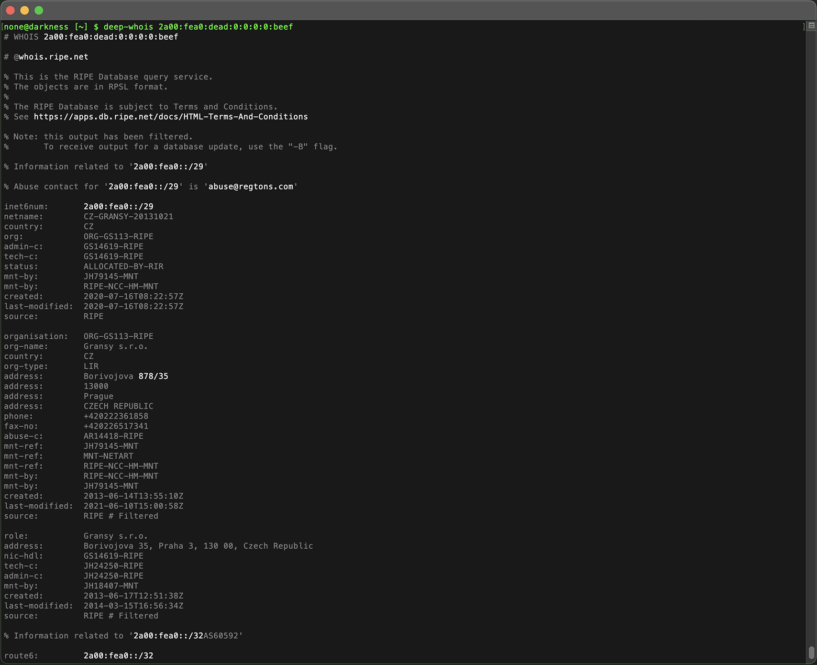Click the green zoom traffic light
Screen dimensions: 817x665
(x=38, y=10)
